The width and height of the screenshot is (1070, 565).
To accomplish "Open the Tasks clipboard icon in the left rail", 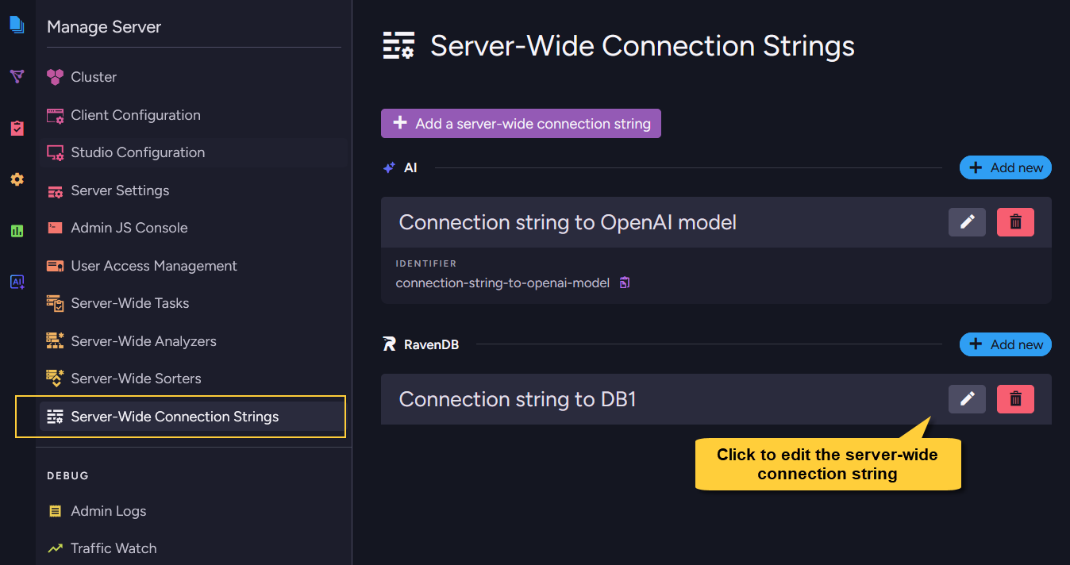I will [17, 128].
